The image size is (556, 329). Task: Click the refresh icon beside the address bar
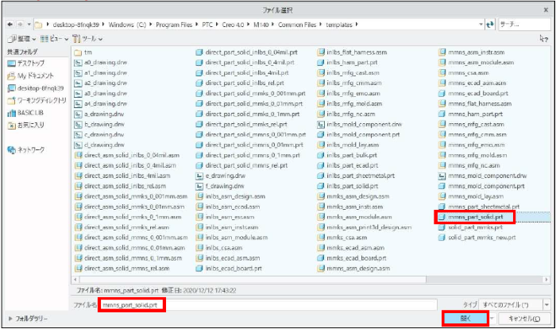click(x=488, y=24)
